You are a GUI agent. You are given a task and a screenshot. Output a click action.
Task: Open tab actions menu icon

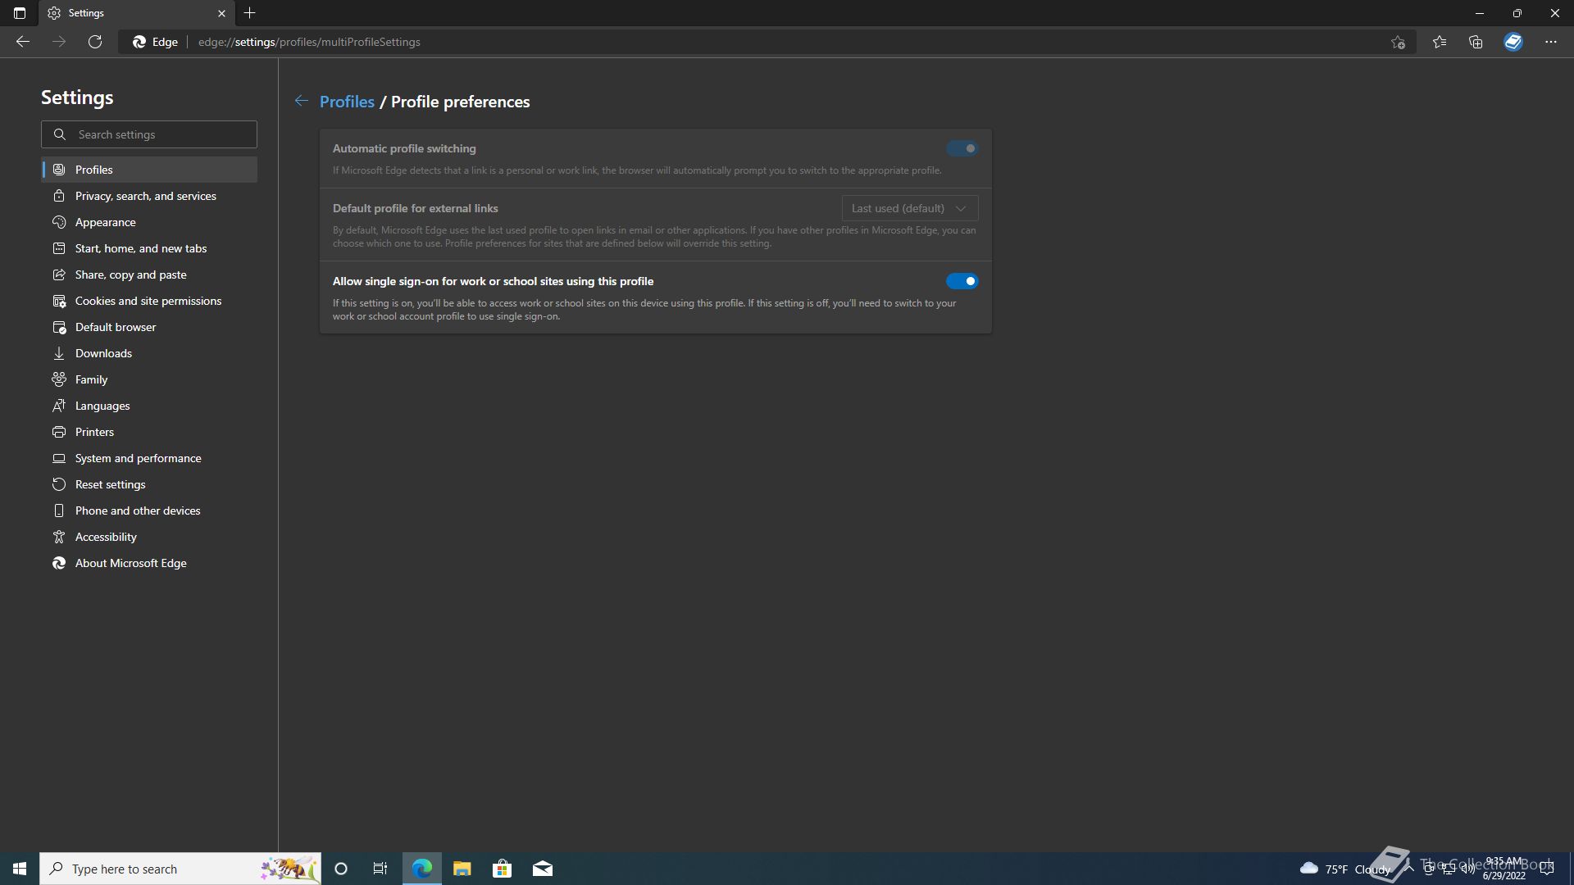[20, 13]
